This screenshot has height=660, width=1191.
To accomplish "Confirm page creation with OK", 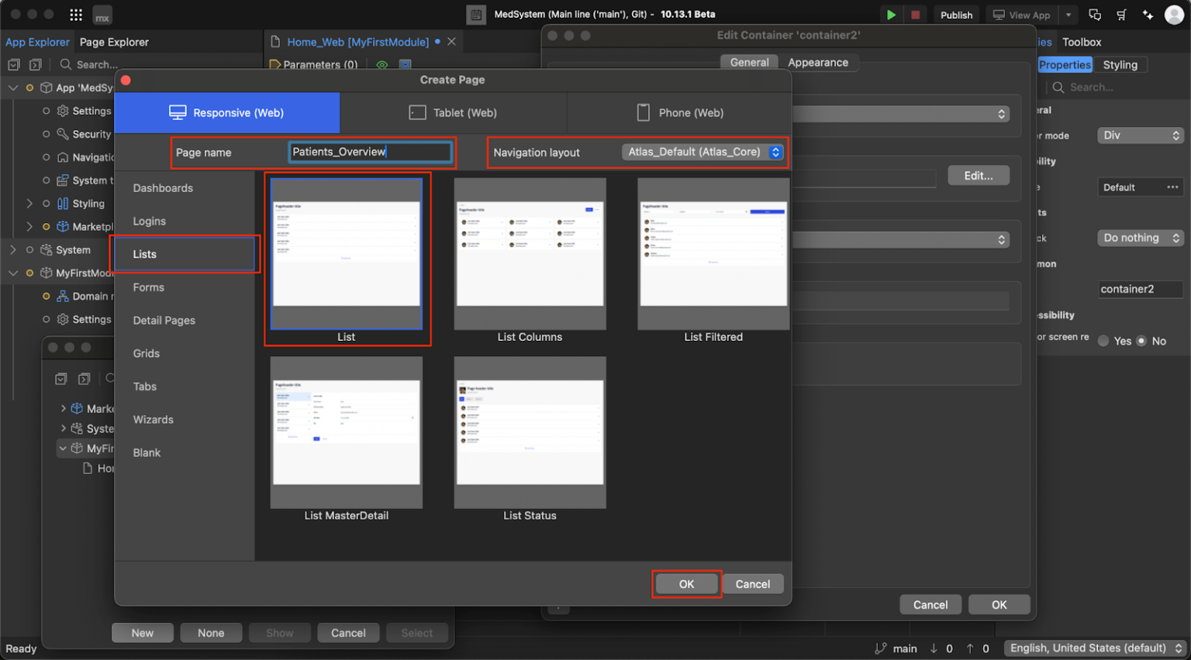I will 685,583.
